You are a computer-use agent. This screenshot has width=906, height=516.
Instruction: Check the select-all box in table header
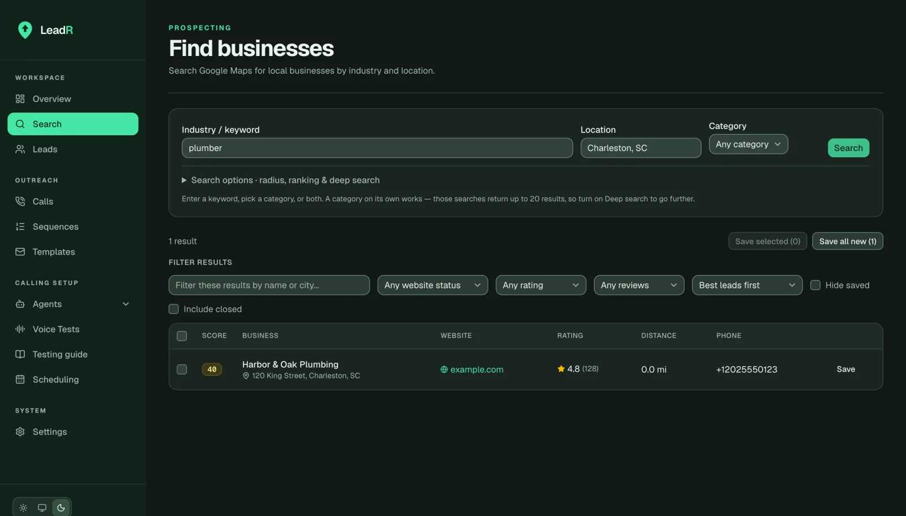(x=182, y=336)
